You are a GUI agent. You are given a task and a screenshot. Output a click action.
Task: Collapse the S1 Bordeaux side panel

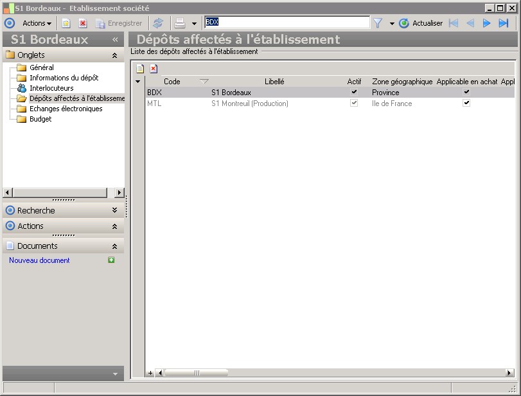click(x=115, y=40)
